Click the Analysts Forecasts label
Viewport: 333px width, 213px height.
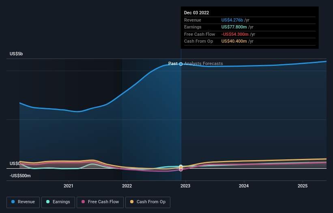[204, 63]
